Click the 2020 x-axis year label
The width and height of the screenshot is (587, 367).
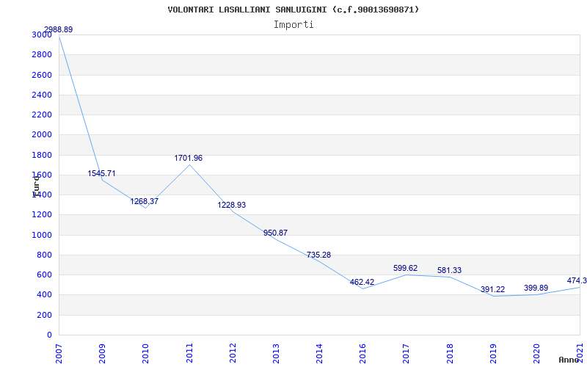pyautogui.click(x=536, y=353)
